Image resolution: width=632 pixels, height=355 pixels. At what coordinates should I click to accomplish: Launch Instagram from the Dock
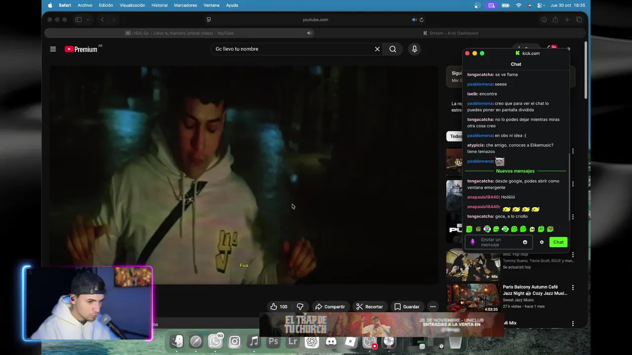235,341
